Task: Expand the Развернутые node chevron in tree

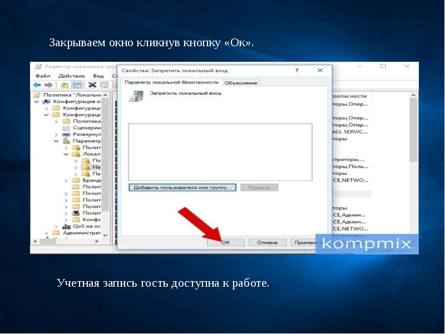Action: click(x=56, y=135)
